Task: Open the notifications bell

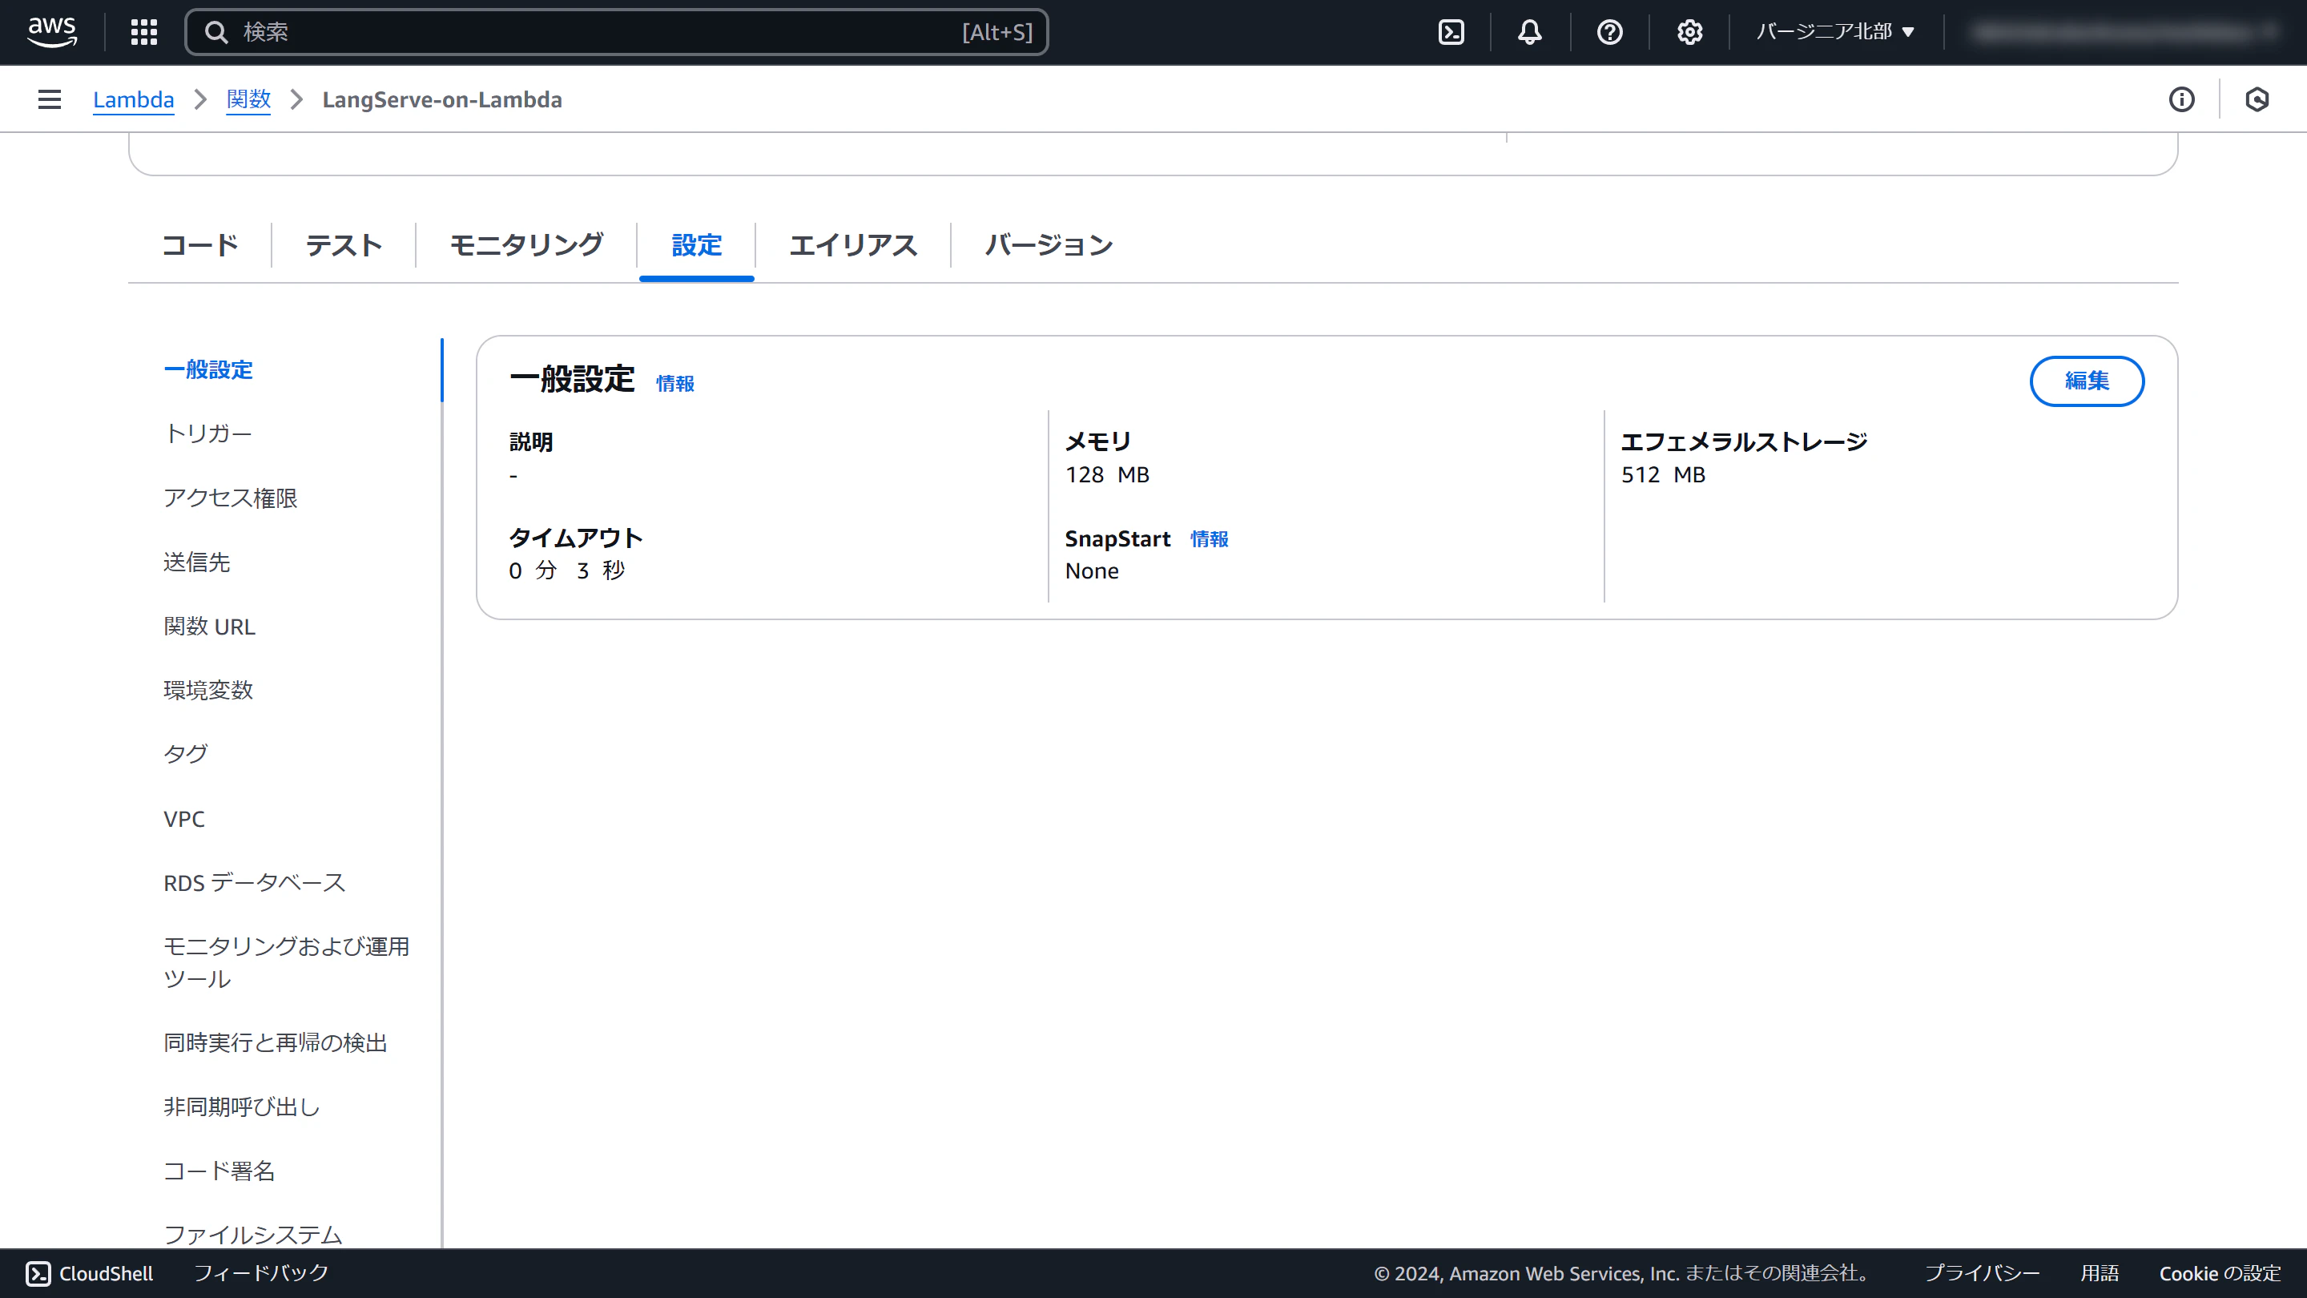Action: 1530,32
